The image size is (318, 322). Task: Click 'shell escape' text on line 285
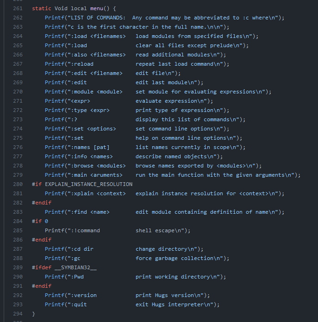pos(155,230)
